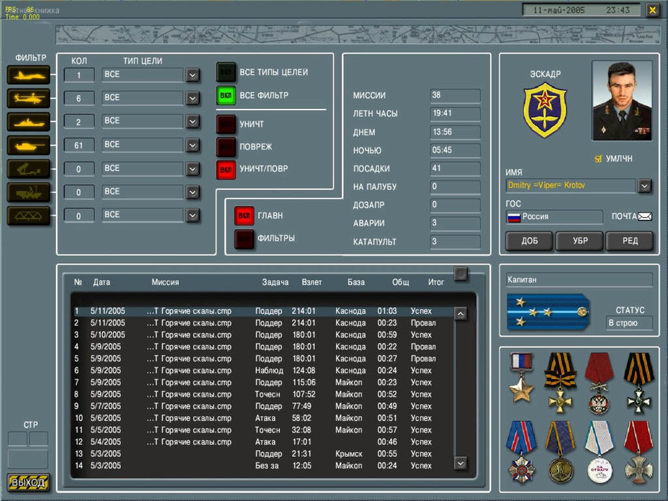The width and height of the screenshot is (668, 501).
Task: Select the bridge filter icon
Action: (27, 215)
